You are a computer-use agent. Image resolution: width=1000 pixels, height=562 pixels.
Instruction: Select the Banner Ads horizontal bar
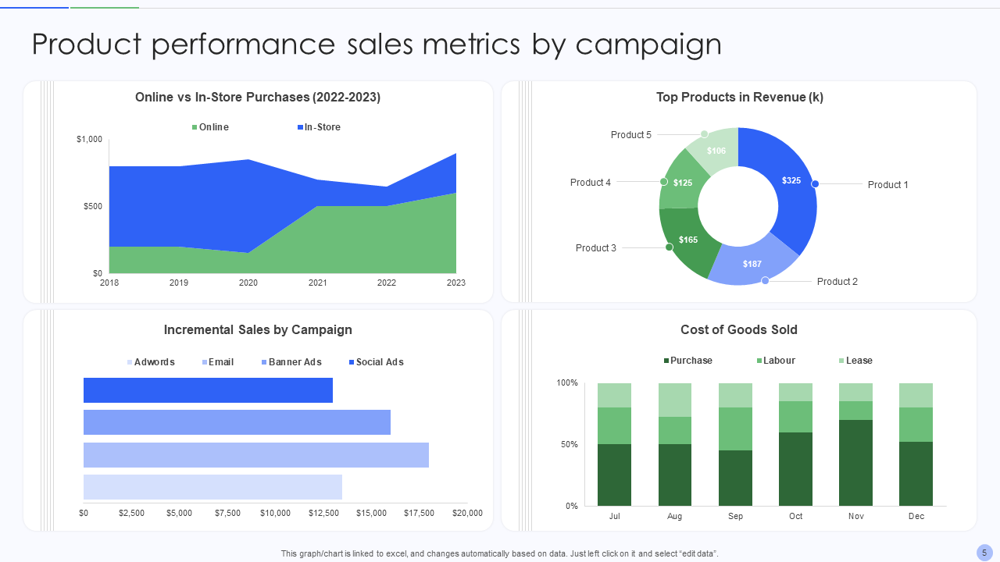point(237,422)
